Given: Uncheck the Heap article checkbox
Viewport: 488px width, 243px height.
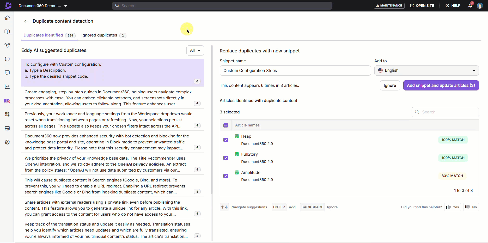Looking at the screenshot, I should point(226,140).
